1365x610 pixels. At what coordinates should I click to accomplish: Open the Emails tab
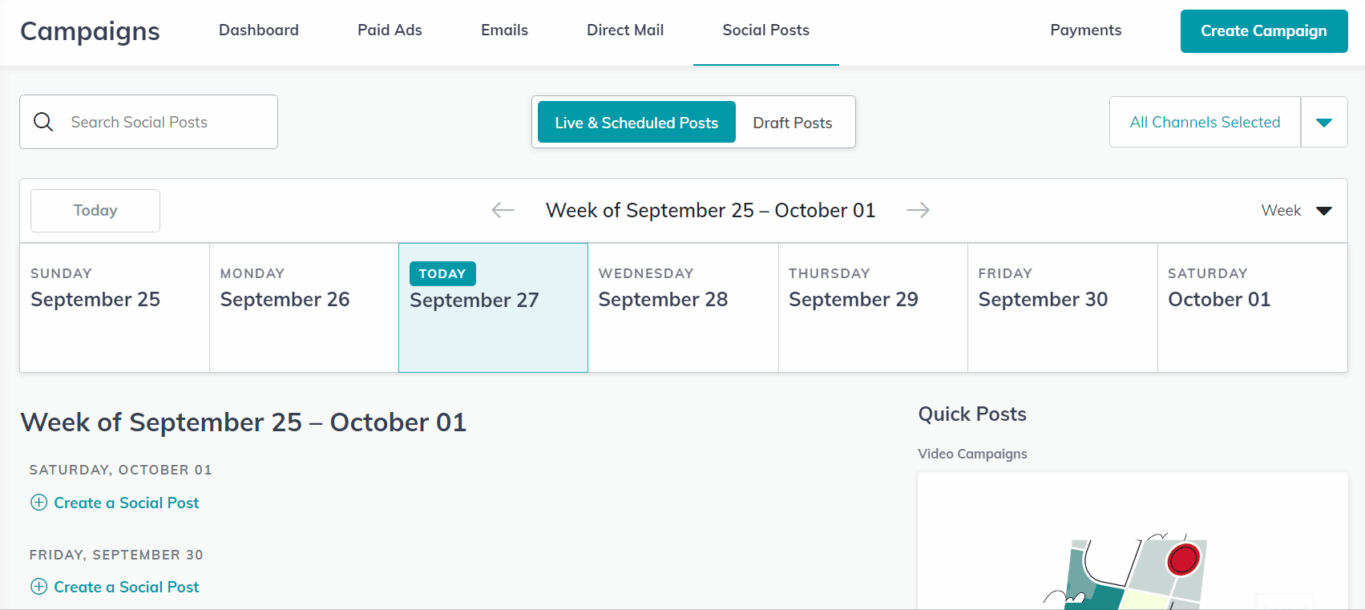click(x=504, y=30)
